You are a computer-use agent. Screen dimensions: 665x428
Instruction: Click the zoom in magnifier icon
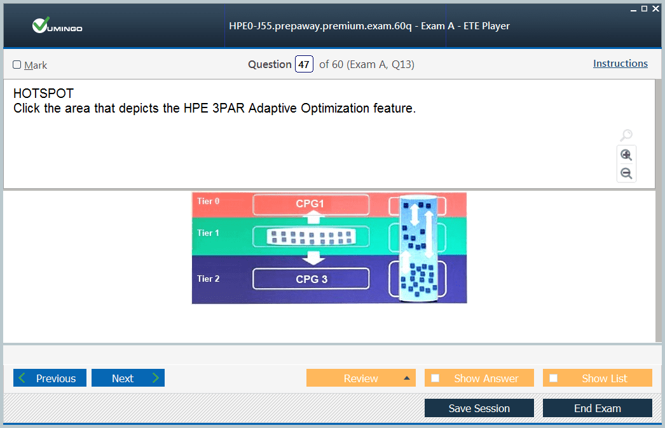(626, 155)
